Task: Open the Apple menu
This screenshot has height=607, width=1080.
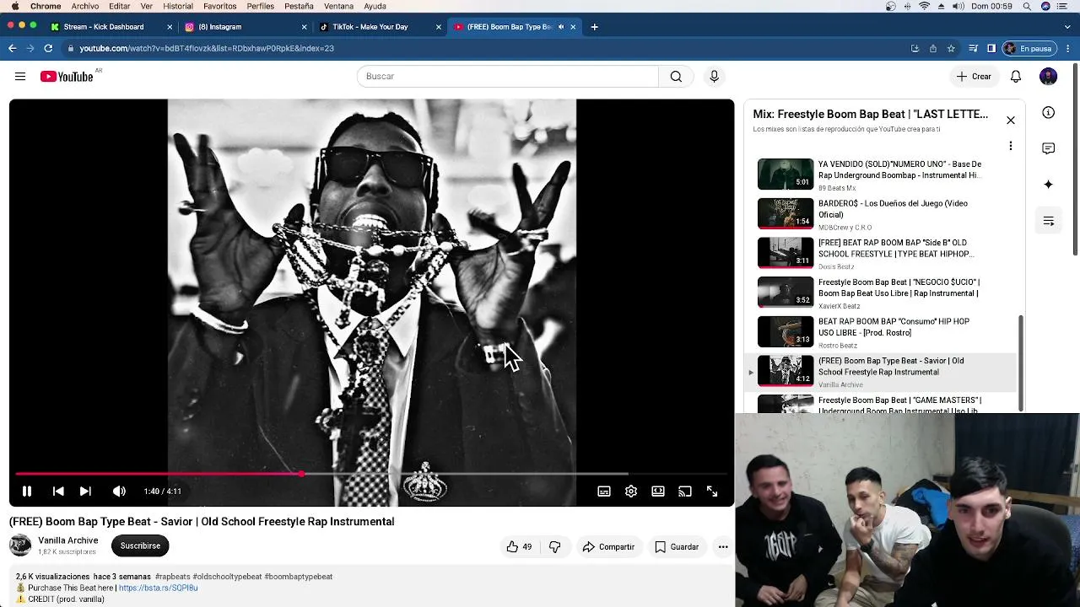Action: click(x=13, y=7)
